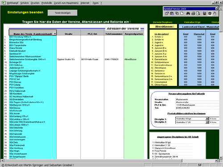Image resolution: width=223 pixels, height=167 pixels.
Task: Open the Protokolle menu
Action: pos(46,3)
